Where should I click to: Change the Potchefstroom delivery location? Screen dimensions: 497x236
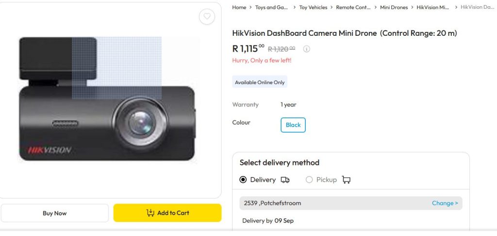[x=445, y=203]
